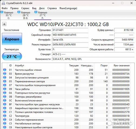The height and width of the screenshot is (129, 136).
Task: Select the row Полных циклов парковок головок
Action: click(66, 112)
